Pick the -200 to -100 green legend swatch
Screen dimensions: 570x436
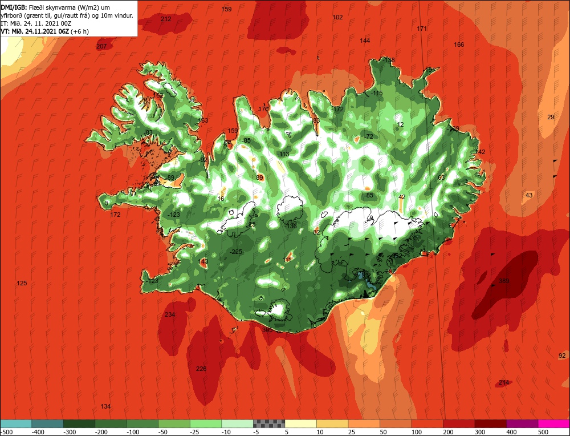coord(111,423)
